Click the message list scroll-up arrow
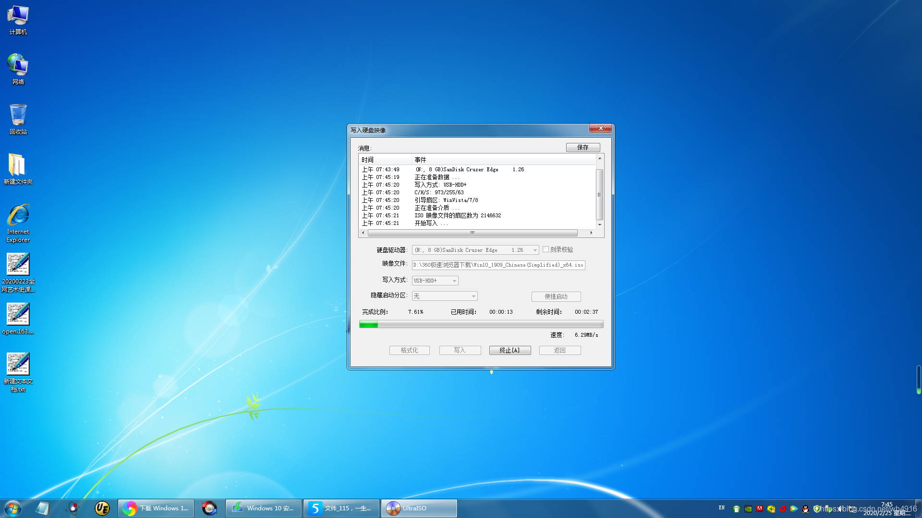The image size is (922, 518). (600, 158)
